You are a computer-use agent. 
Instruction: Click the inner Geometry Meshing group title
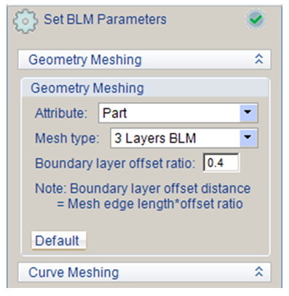tap(87, 88)
